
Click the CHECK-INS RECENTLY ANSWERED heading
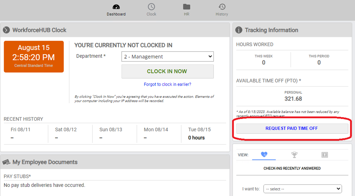click(x=292, y=168)
